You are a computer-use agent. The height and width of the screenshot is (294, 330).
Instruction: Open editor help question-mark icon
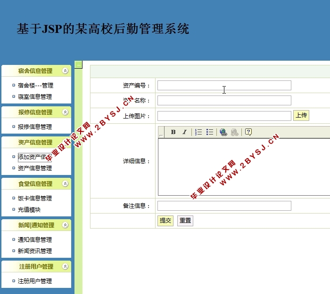tap(248, 132)
